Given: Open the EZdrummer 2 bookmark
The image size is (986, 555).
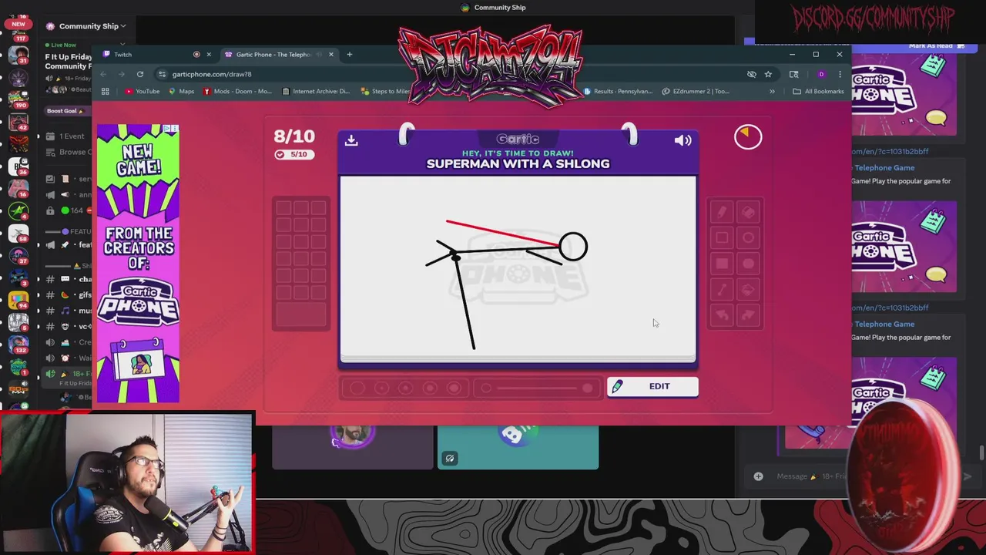Looking at the screenshot, I should pos(696,91).
